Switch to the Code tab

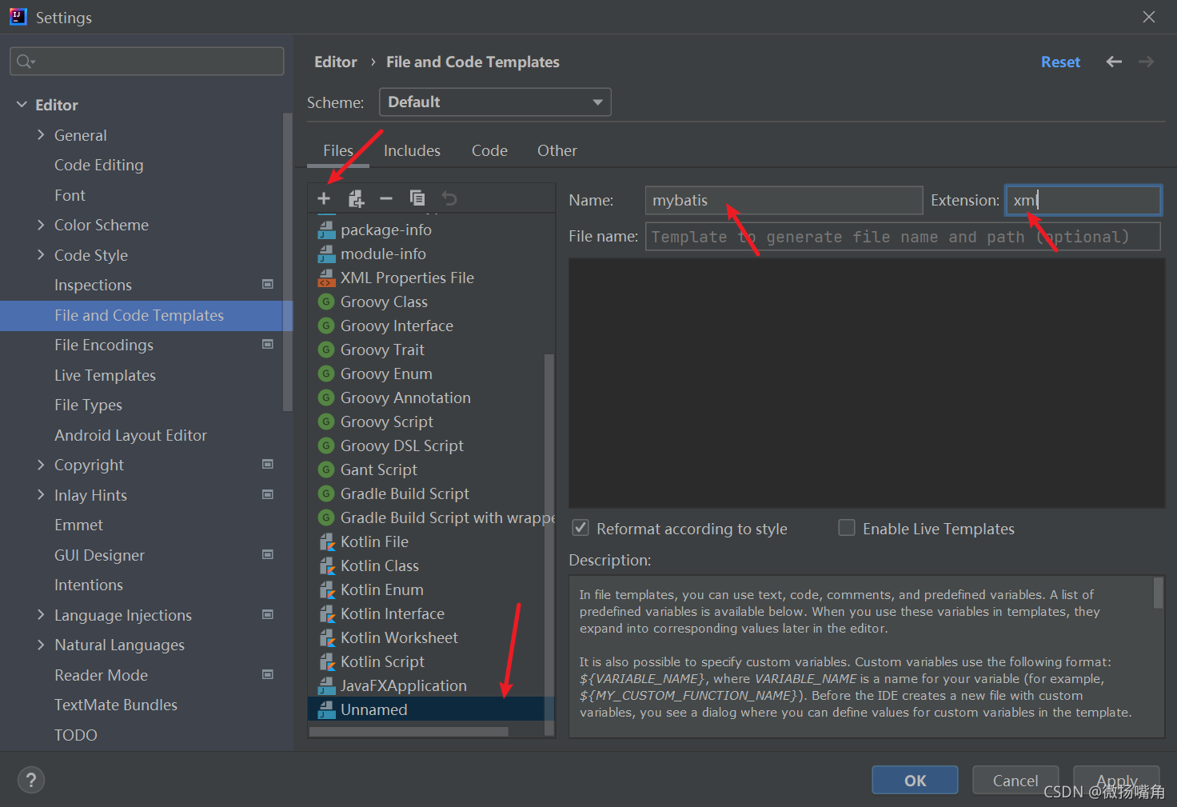click(489, 150)
